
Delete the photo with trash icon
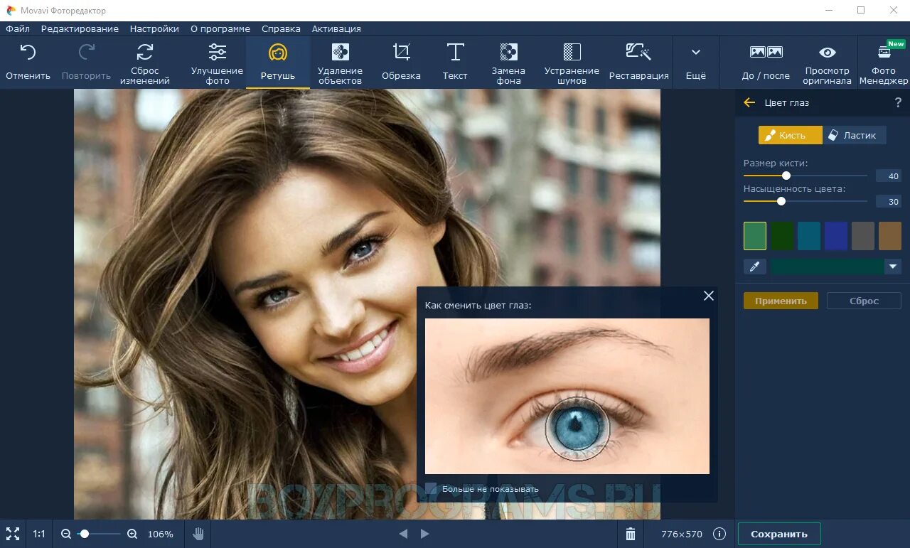tap(631, 534)
